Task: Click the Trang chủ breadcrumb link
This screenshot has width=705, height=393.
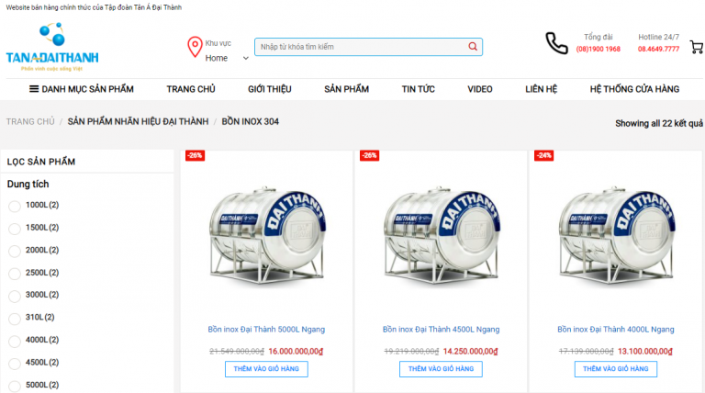Action: click(30, 121)
